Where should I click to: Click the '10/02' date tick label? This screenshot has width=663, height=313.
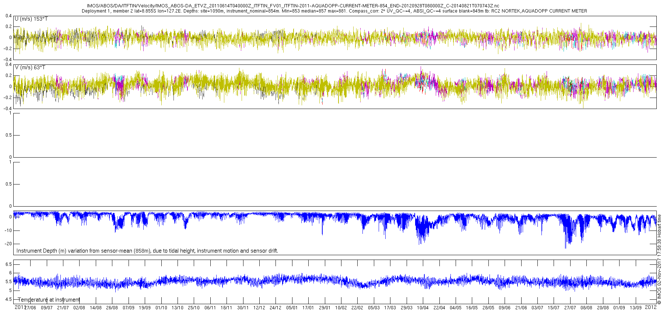(x=341, y=308)
